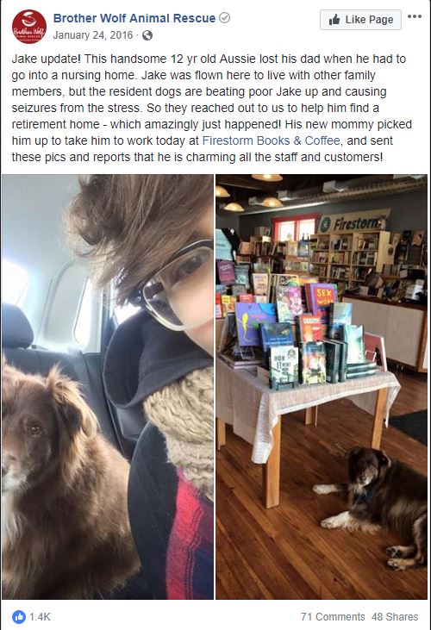This screenshot has height=630, width=431.
Task: View the 48 Shares list
Action: (395, 617)
